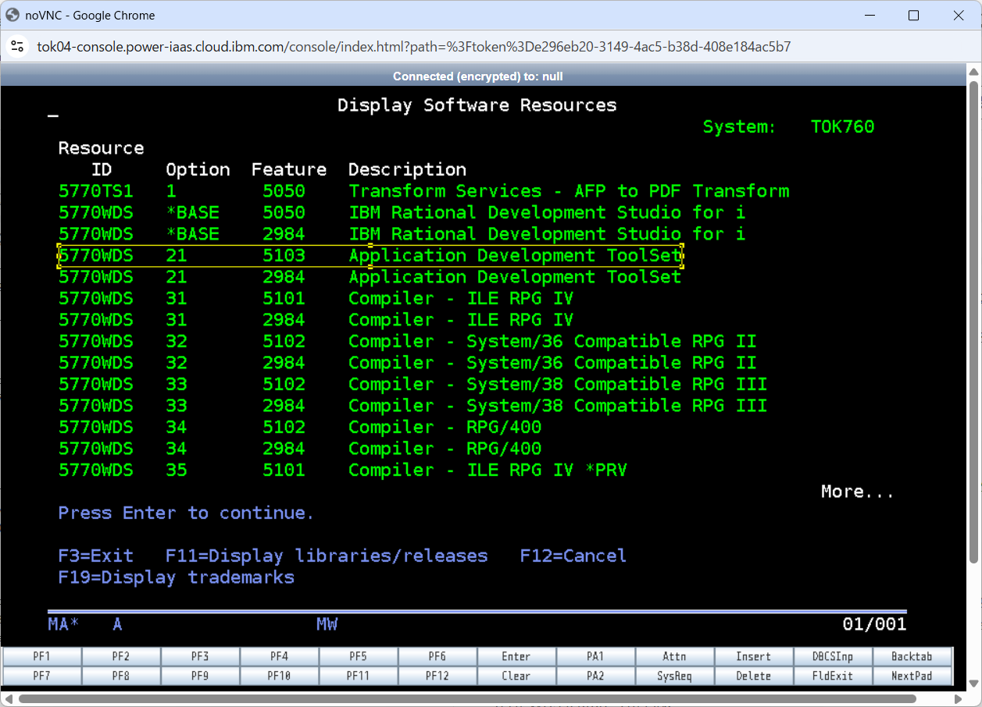Click the System name TOK760

coord(843,126)
